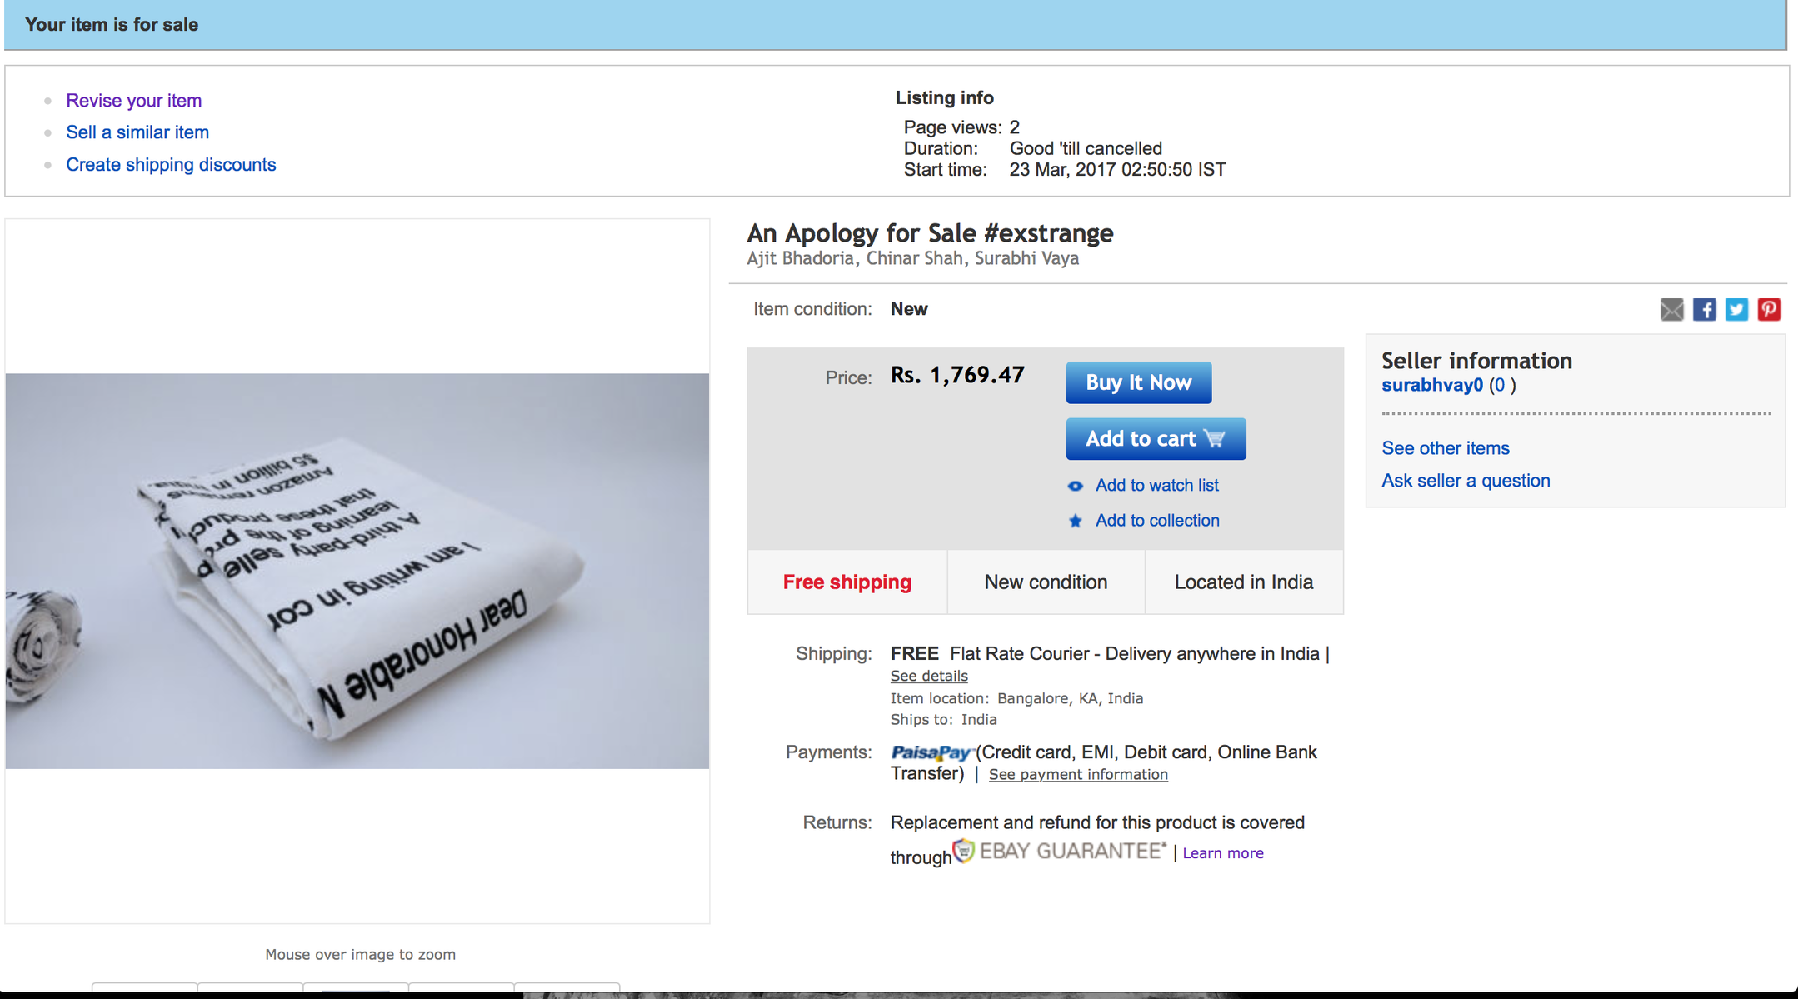This screenshot has width=1798, height=999.
Task: Share listing via email envelope icon
Action: [x=1671, y=310]
